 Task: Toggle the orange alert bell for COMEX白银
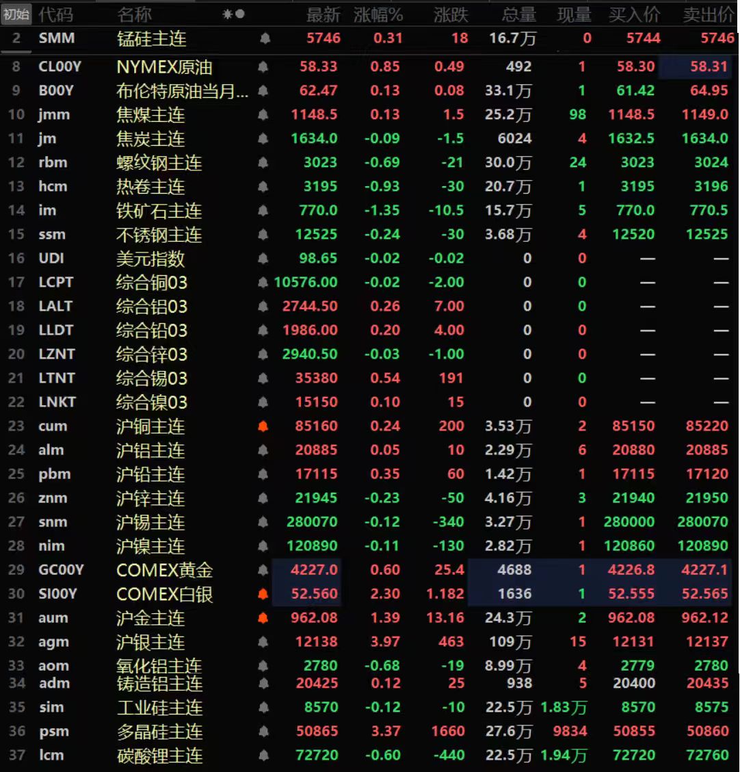pos(263,594)
